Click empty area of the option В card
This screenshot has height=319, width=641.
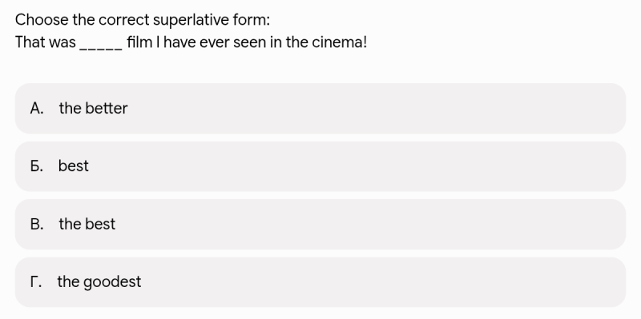coord(368,225)
